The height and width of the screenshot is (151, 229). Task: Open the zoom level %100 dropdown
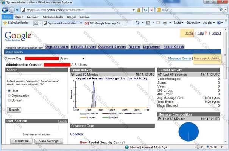(221, 147)
